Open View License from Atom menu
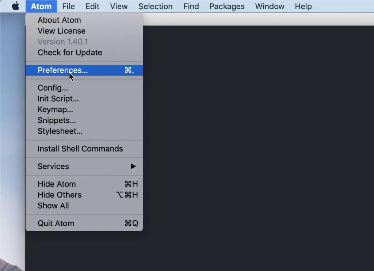Viewport: 374px width, 271px height. click(61, 31)
